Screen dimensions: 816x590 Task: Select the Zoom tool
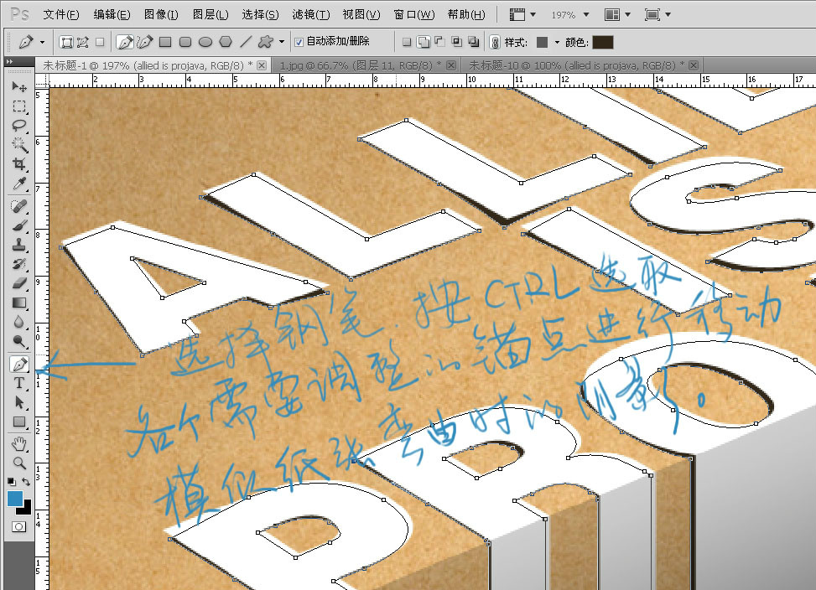tap(19, 463)
